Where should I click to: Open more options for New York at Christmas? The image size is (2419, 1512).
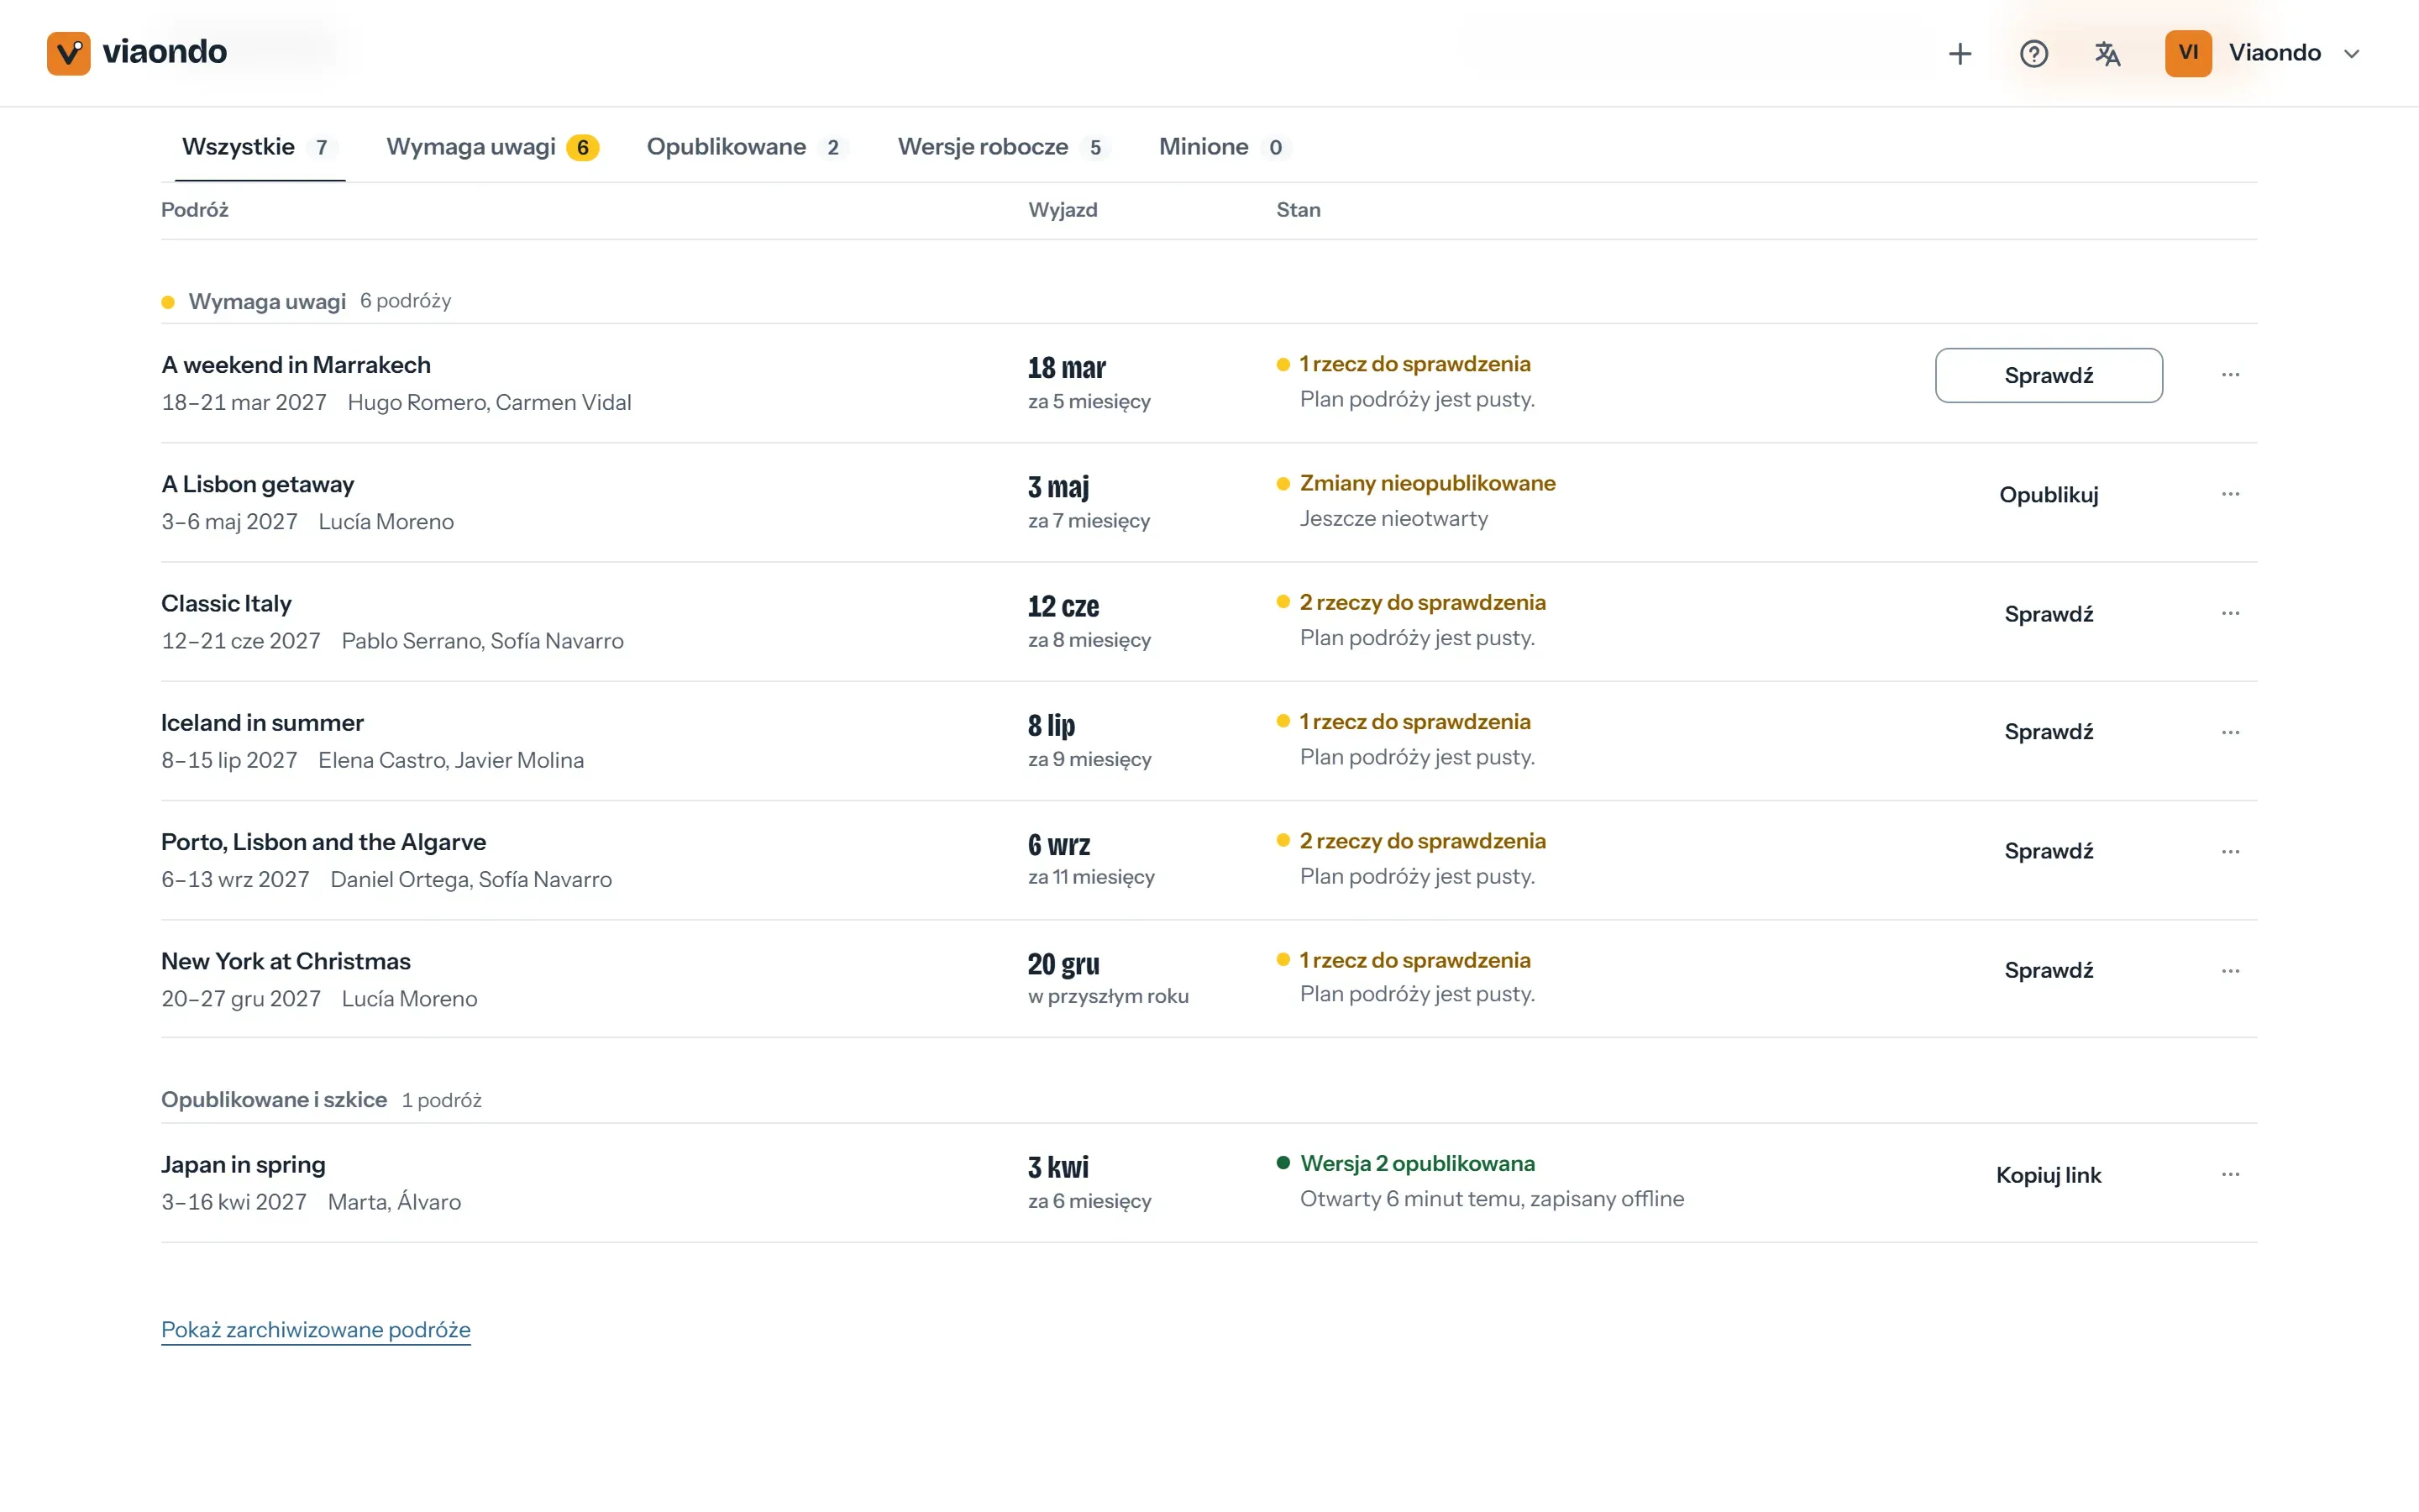[2230, 971]
